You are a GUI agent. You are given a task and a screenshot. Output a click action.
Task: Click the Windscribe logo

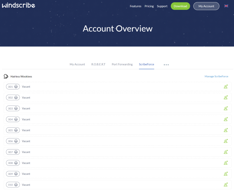coord(18,5)
